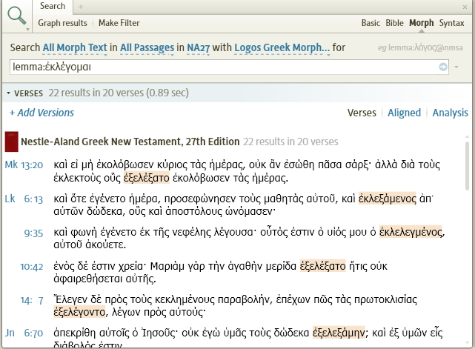Image resolution: width=475 pixels, height=349 pixels.
Task: Click the example text lemma:λόγος@nmsa
Action: point(425,47)
